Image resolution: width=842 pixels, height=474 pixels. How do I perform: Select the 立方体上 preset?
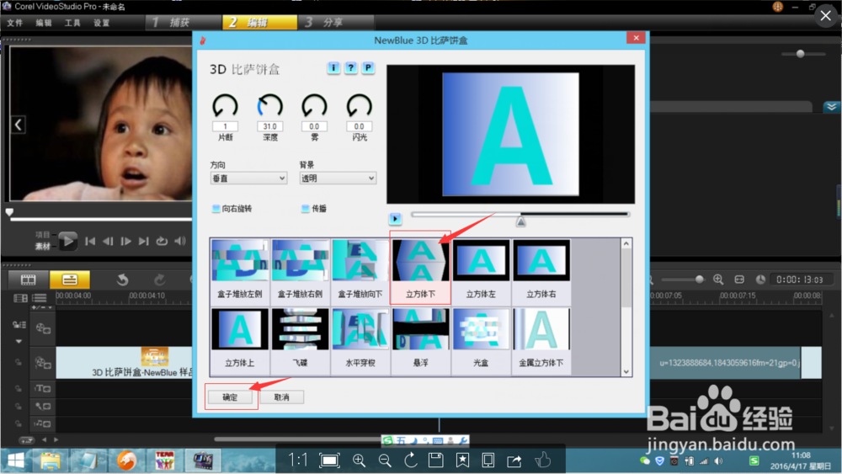tap(240, 339)
